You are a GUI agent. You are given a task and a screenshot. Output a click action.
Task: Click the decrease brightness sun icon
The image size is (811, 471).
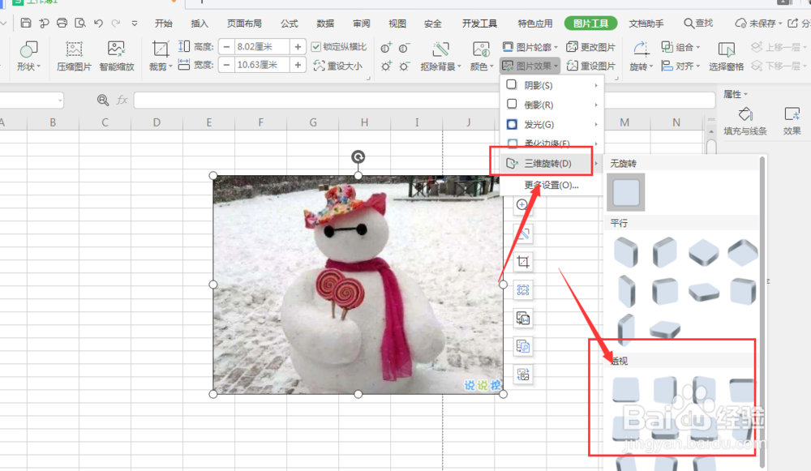coord(404,66)
